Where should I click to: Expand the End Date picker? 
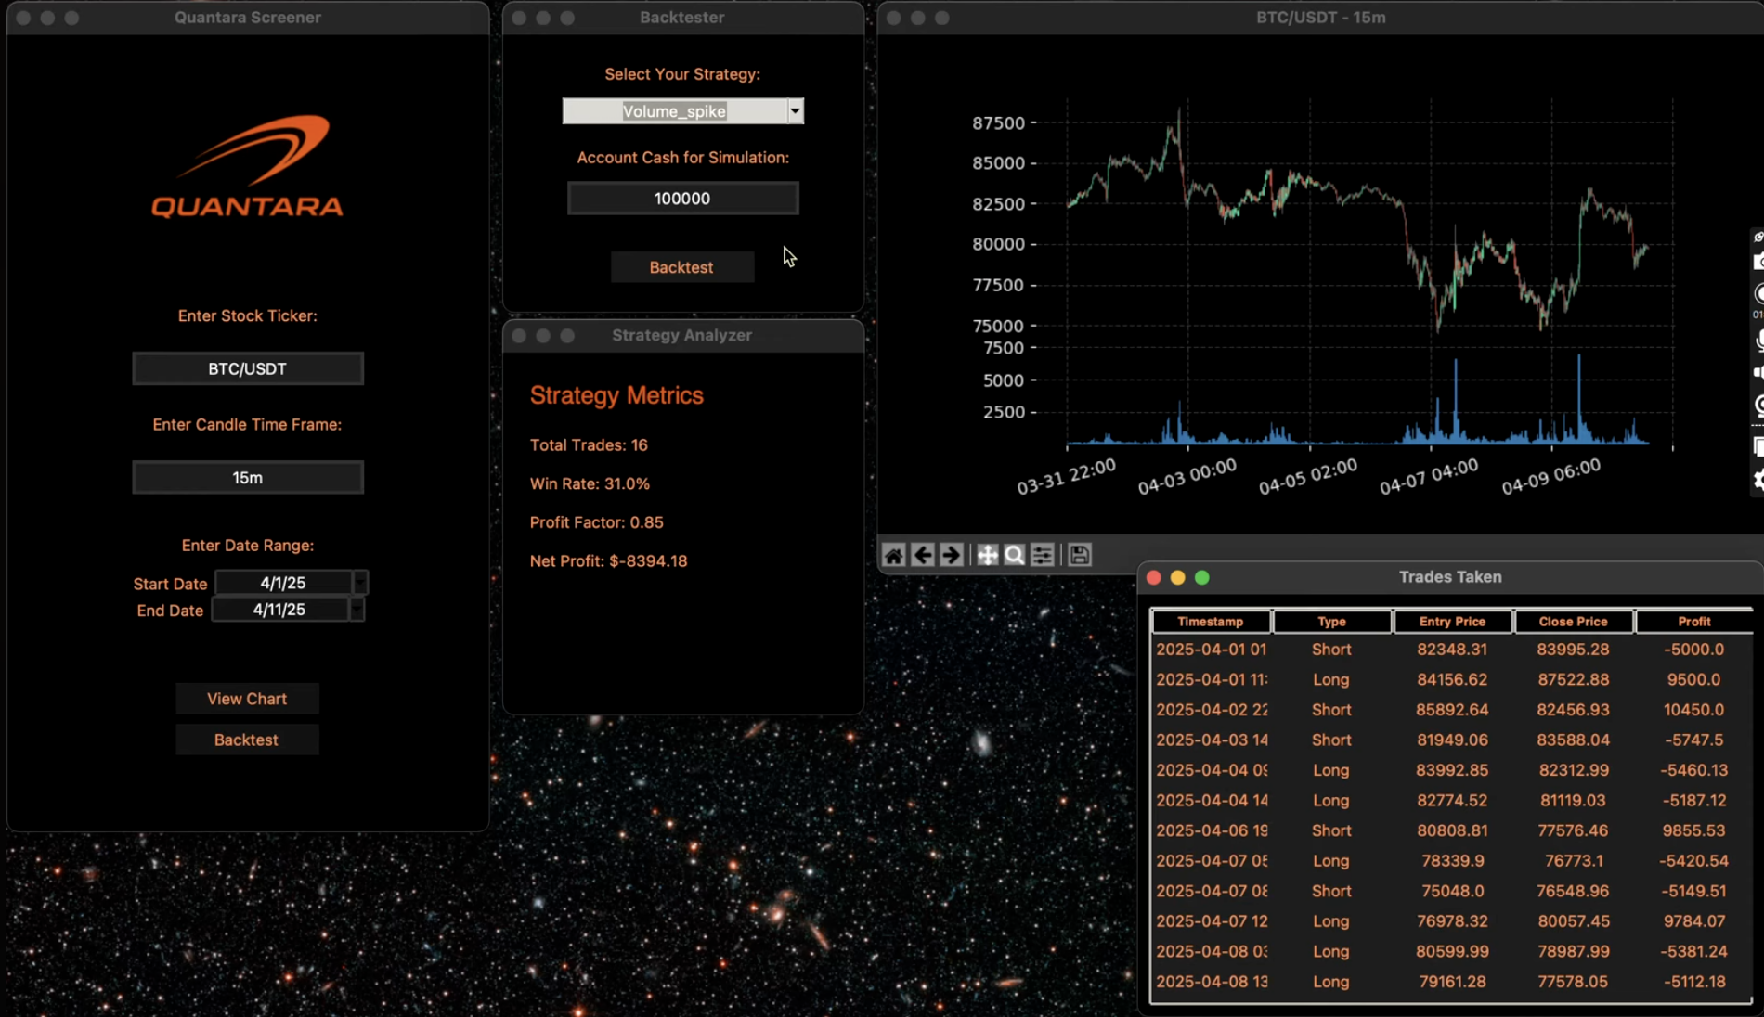point(356,610)
